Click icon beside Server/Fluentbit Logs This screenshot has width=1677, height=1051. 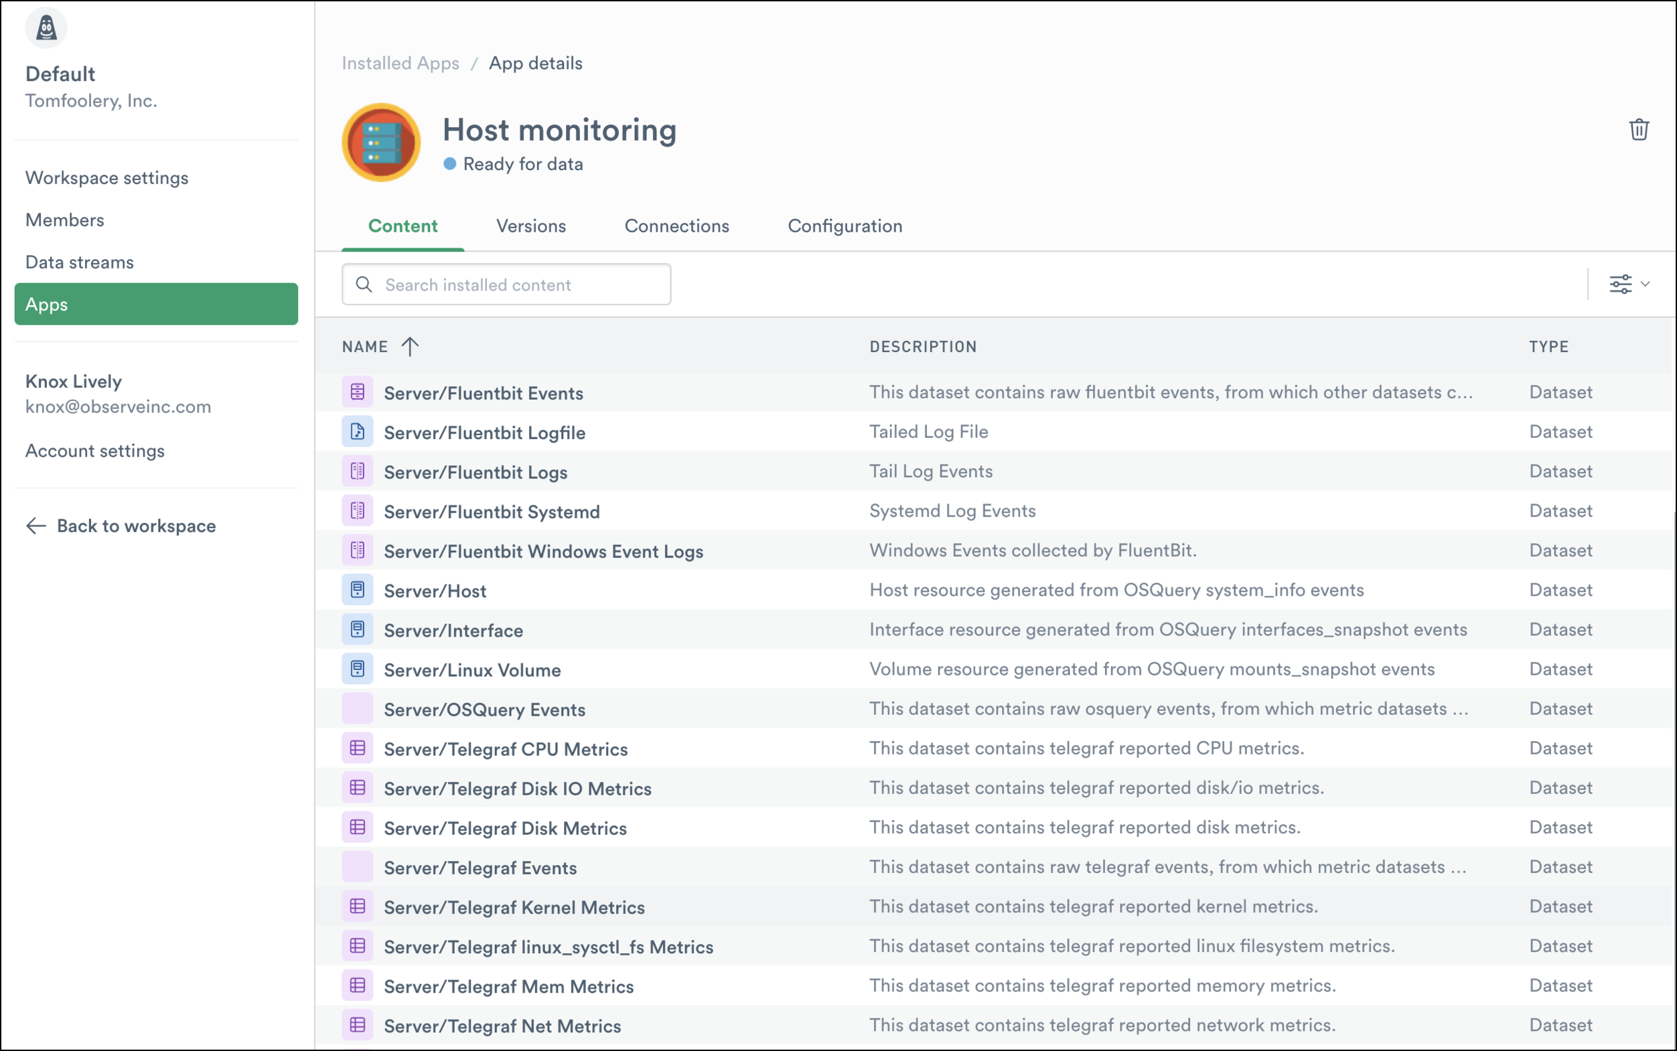tap(358, 471)
